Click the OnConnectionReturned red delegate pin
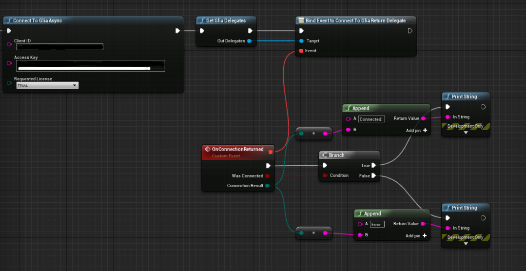Viewport: 526px width, 271px height. [271, 152]
